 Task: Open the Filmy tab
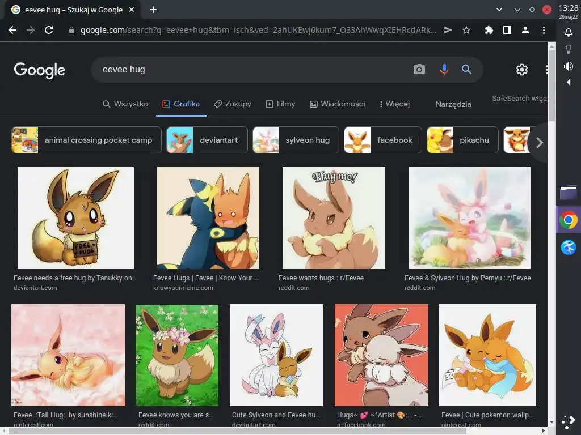[280, 104]
